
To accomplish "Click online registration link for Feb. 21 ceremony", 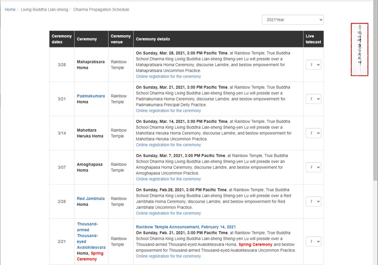I will [x=168, y=256].
